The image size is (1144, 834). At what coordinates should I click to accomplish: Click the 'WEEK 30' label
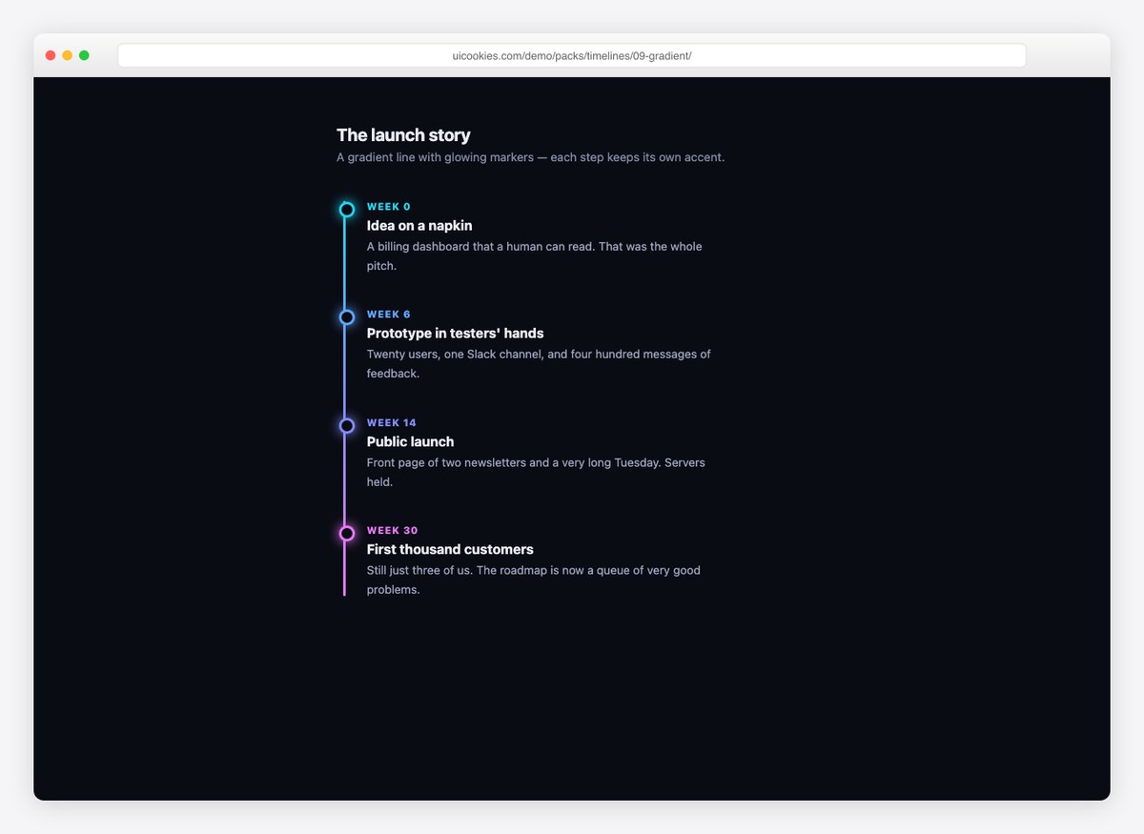coord(393,531)
